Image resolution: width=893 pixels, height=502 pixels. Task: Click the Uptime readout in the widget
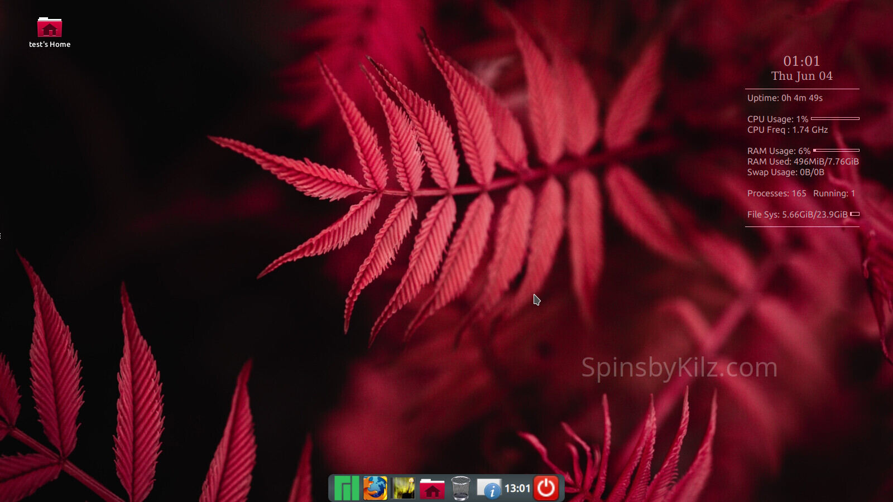click(785, 98)
